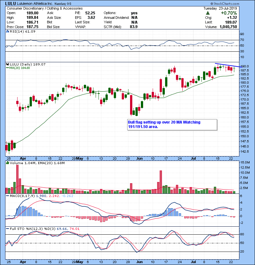Click the MACD(8,17,9) legend line icon
Screen dimensions: 255x265
7,196
